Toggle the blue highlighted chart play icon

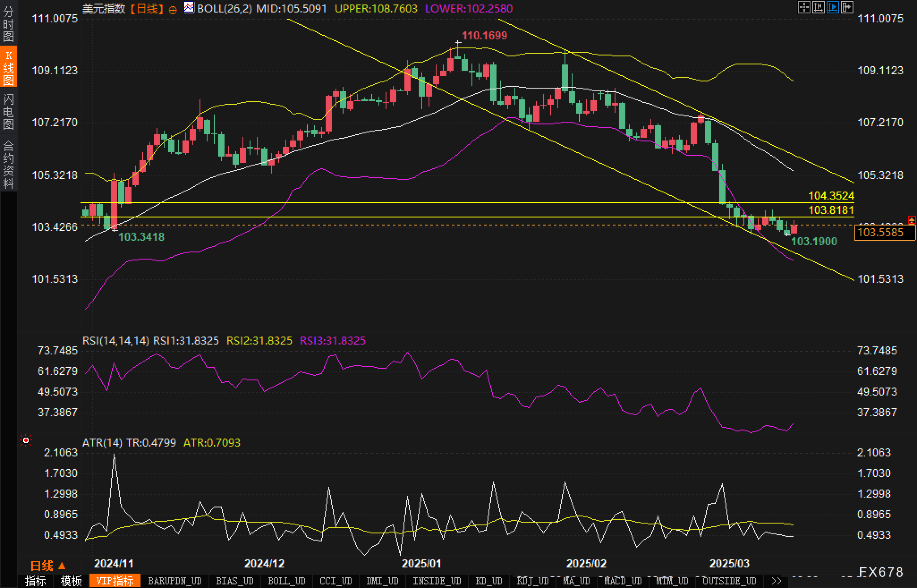tap(833, 8)
